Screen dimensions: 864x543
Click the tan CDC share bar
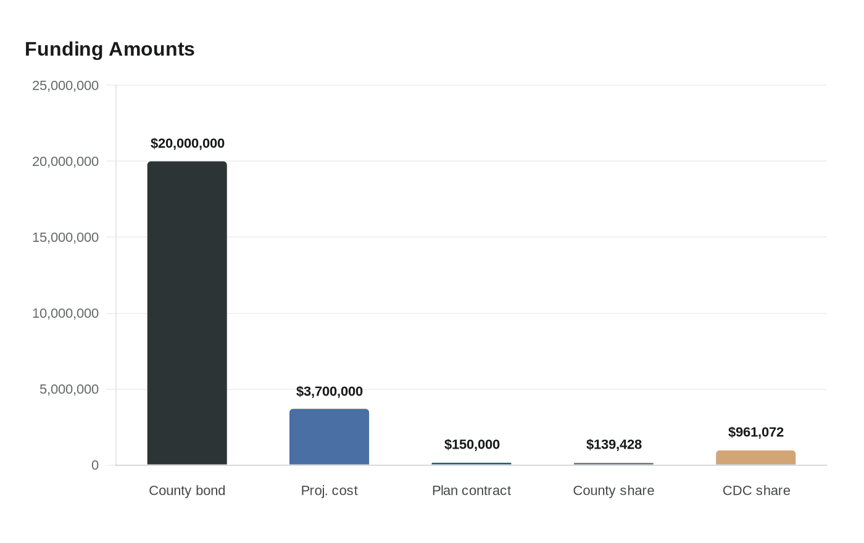point(756,458)
